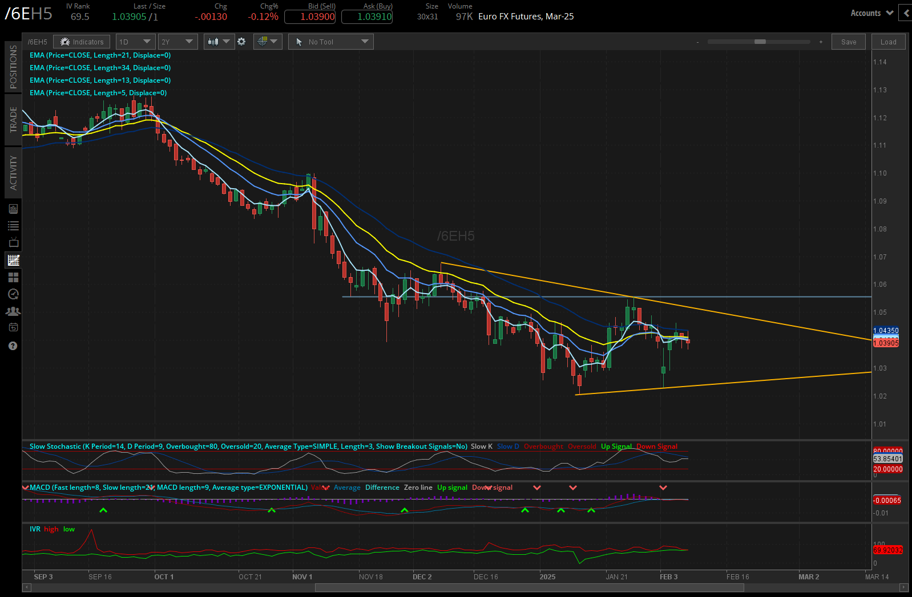912x597 pixels.
Task: Open the four-square grid icon in sidebar
Action: click(x=13, y=277)
